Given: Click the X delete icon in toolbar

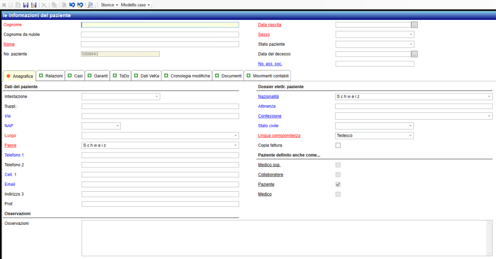Looking at the screenshot, I should coord(44,4).
